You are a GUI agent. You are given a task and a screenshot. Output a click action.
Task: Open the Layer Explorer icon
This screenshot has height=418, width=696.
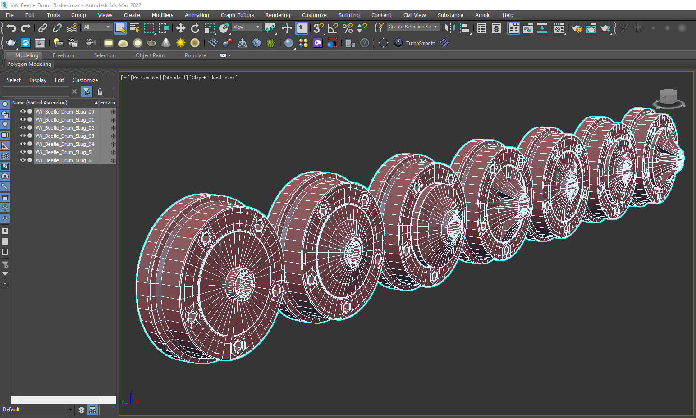pos(496,28)
